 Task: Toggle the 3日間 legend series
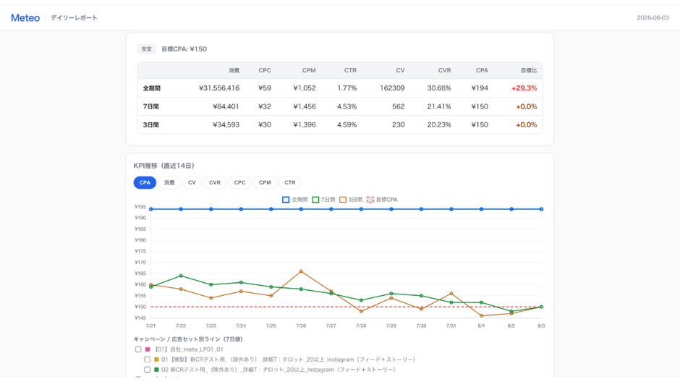[351, 200]
